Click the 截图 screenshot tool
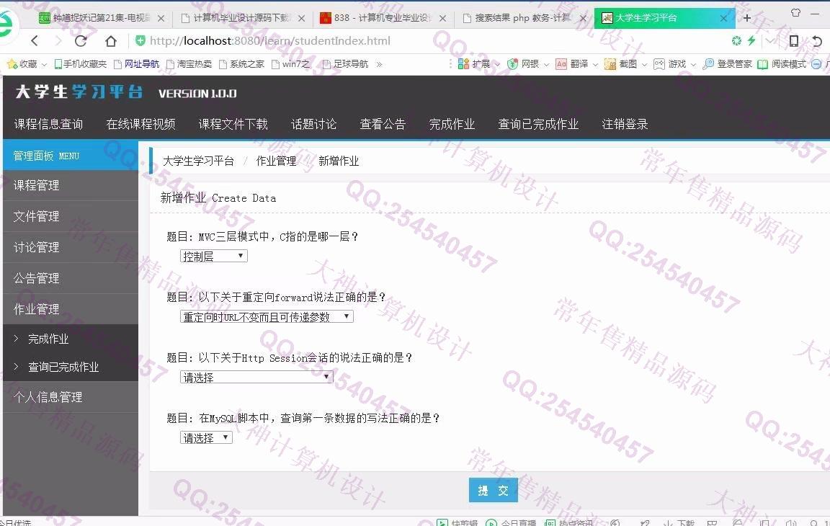Image resolution: width=830 pixels, height=526 pixels. tap(621, 64)
